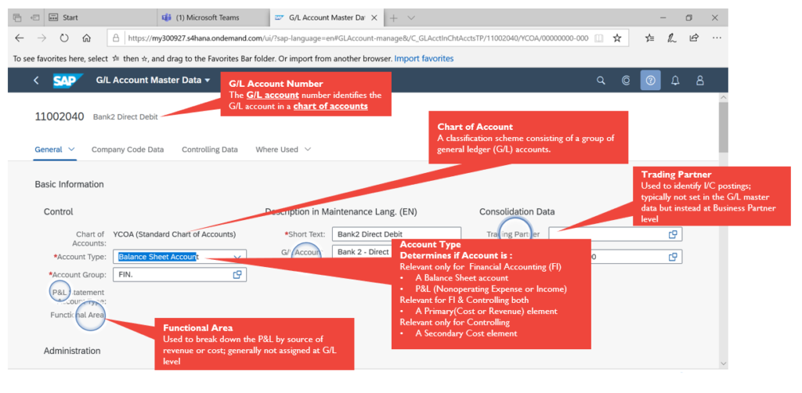802x393 pixels.
Task: Open SAP CoPilot icon in header
Action: click(626, 81)
